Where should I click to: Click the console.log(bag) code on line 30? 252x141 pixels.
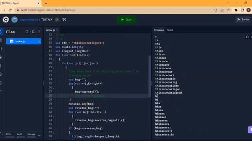pos(82,104)
